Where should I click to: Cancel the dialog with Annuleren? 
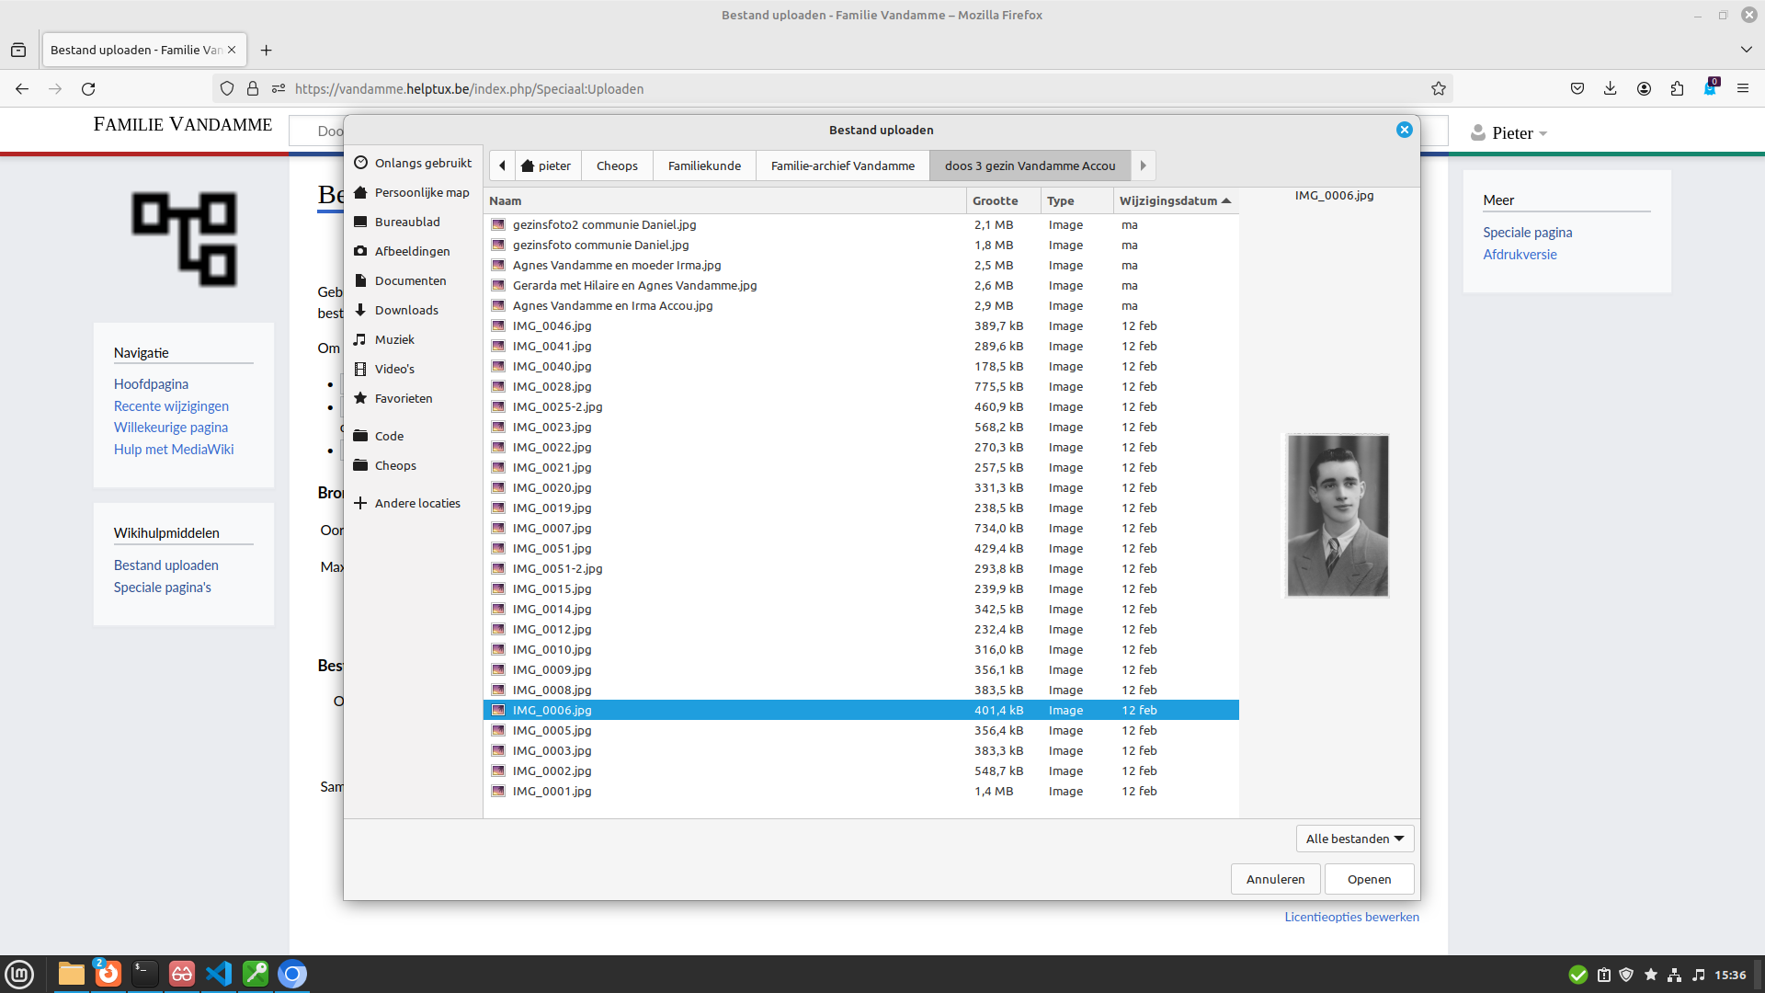point(1275,879)
